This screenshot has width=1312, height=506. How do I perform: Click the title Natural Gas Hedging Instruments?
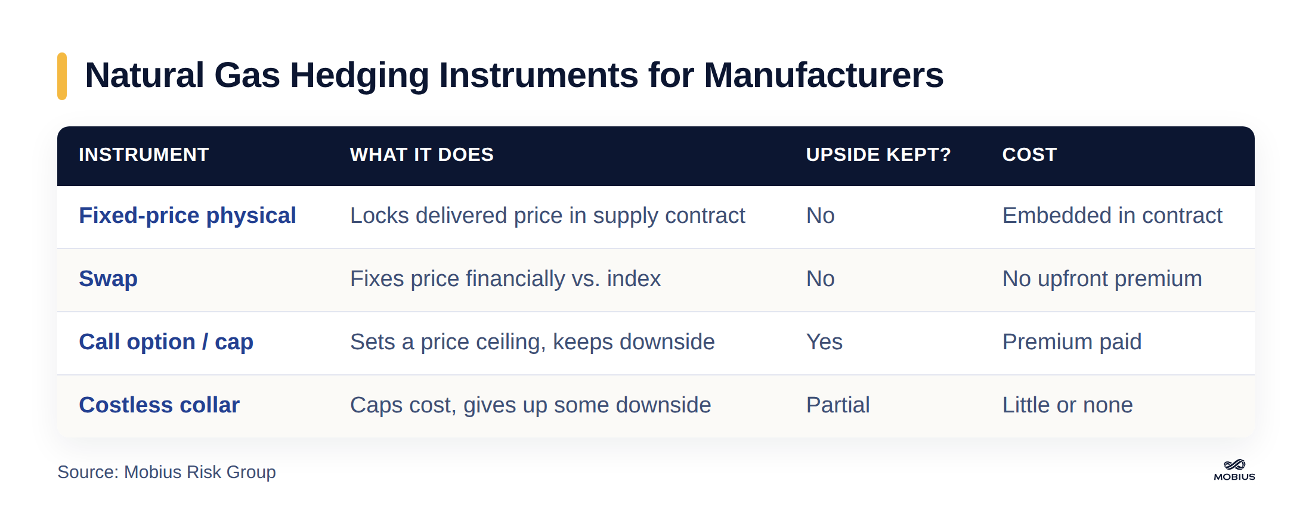point(514,76)
